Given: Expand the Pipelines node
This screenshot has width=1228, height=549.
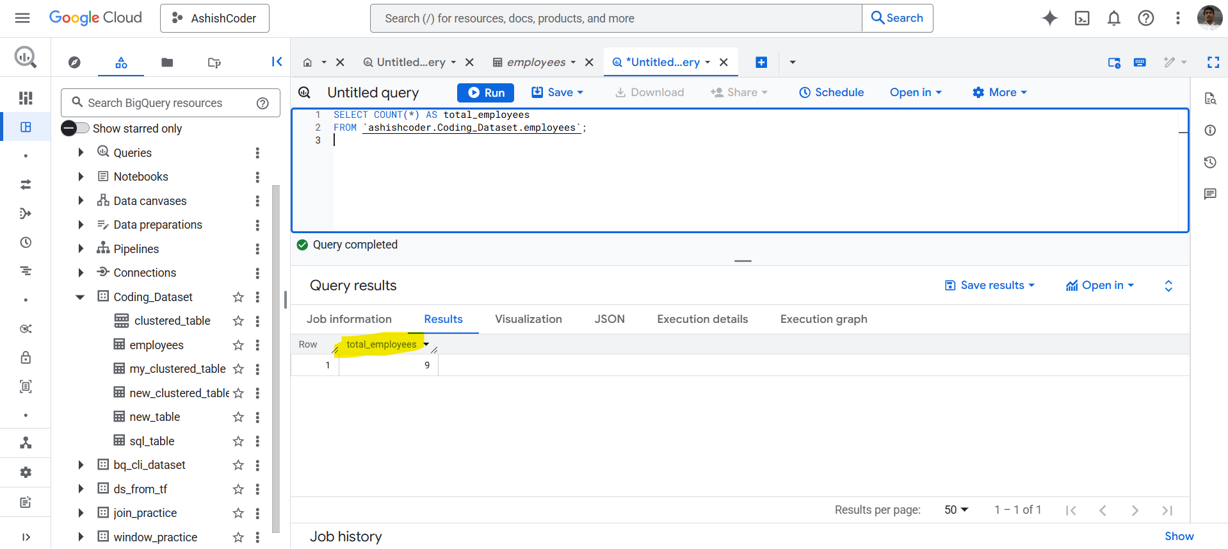Looking at the screenshot, I should coord(81,249).
